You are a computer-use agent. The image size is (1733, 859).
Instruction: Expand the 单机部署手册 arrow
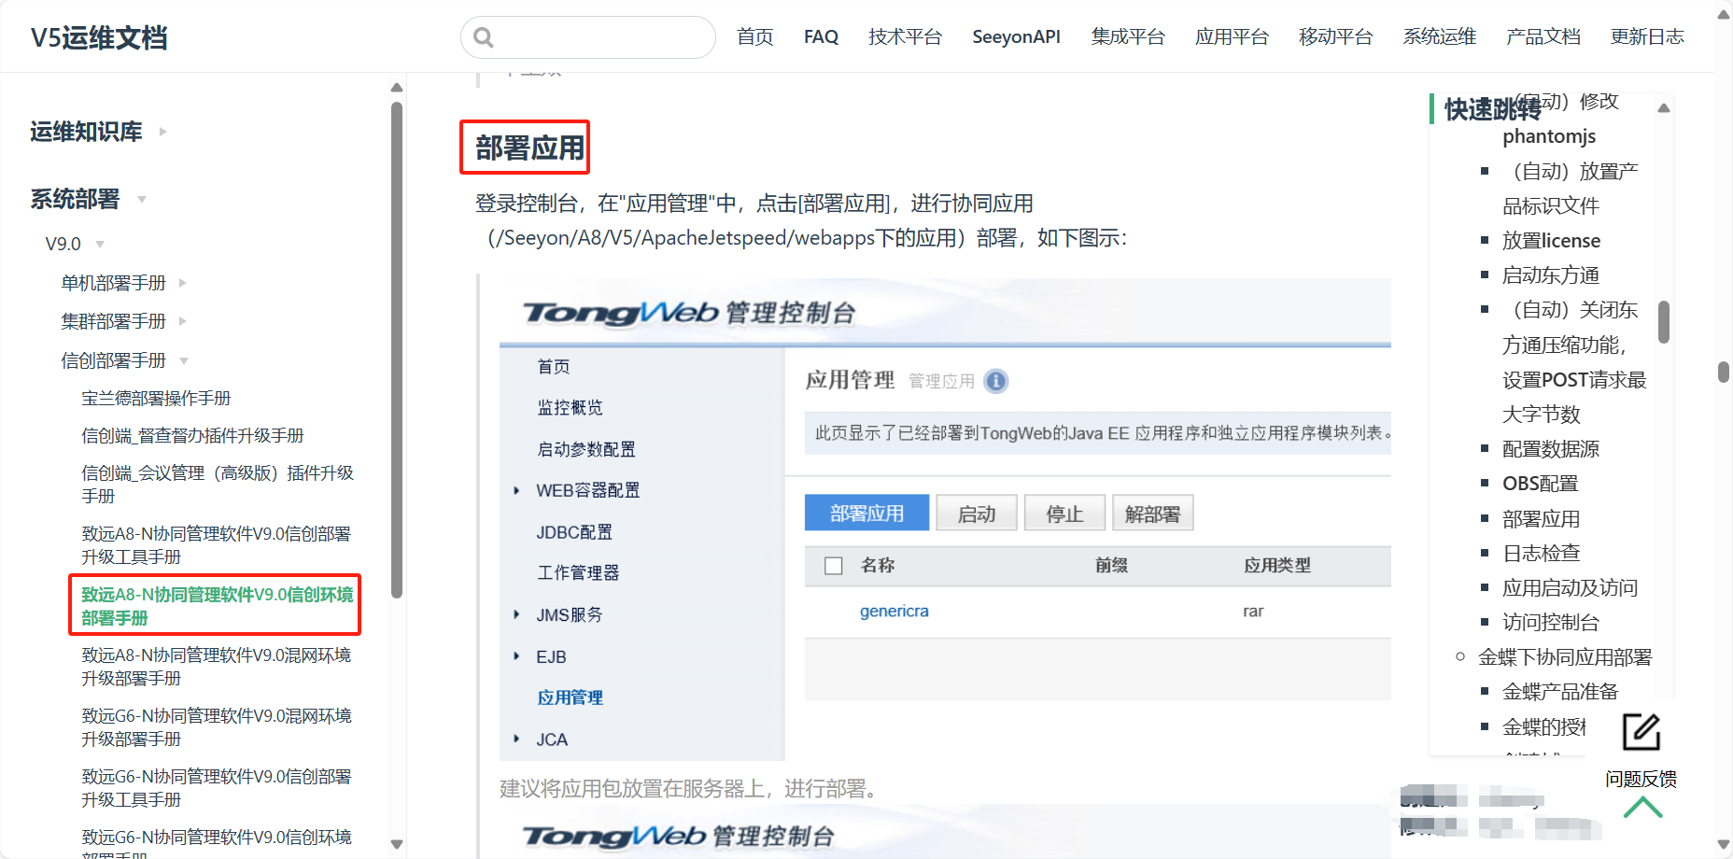pyautogui.click(x=183, y=282)
